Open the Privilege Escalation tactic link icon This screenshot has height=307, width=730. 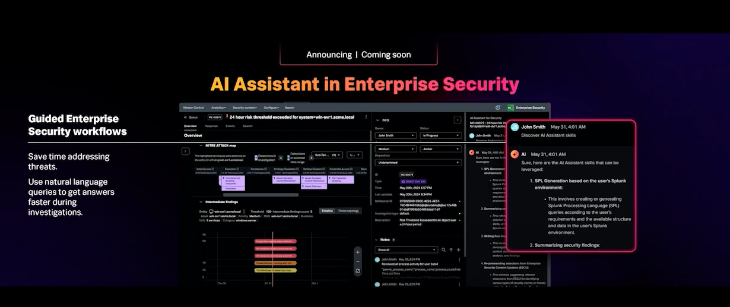pos(297,169)
